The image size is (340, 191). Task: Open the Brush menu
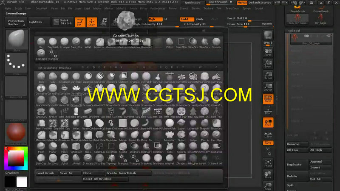tap(18, 8)
